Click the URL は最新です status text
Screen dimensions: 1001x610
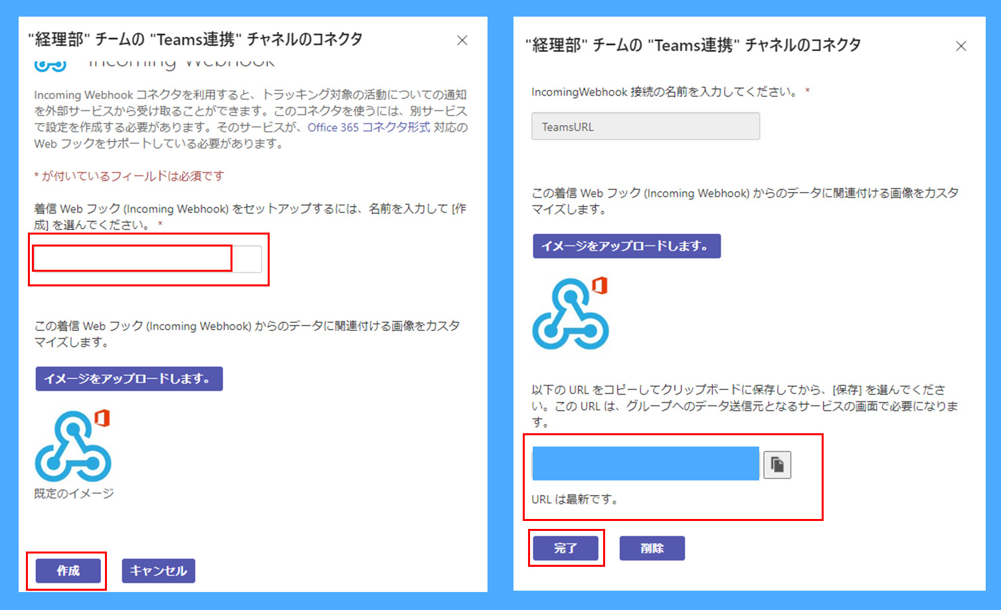coord(576,499)
